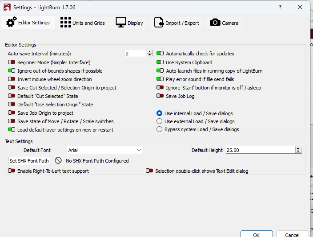This screenshot has height=237, width=313.
Task: Open the Camera settings tab
Action: pyautogui.click(x=224, y=23)
